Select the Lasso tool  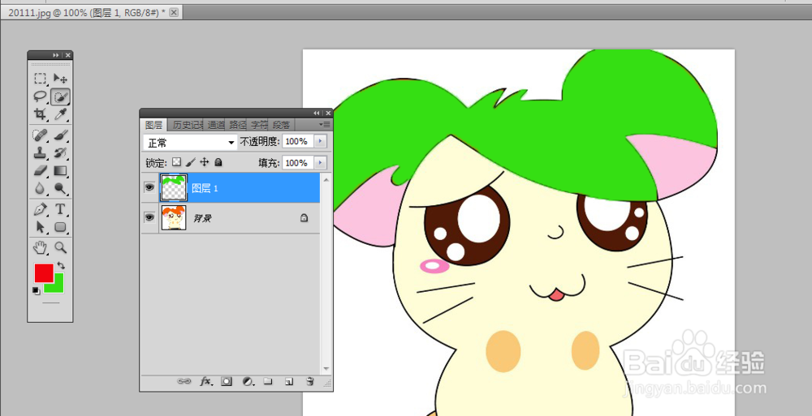click(40, 96)
